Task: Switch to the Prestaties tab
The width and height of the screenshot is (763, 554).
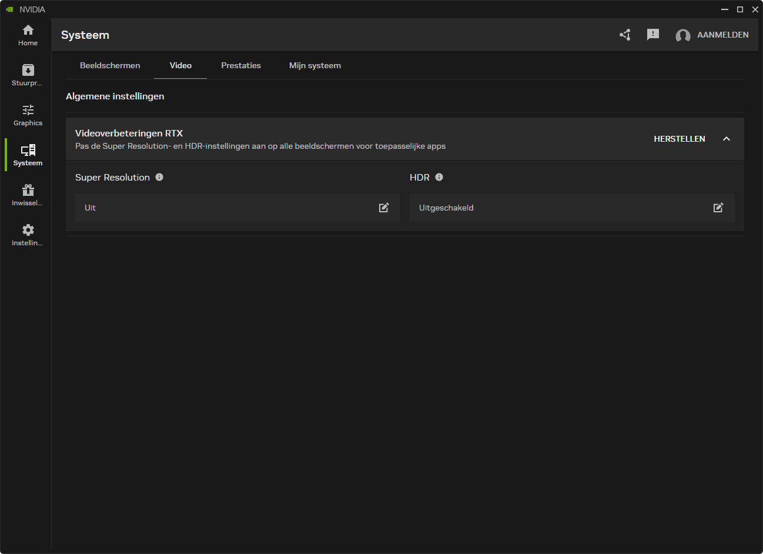Action: pos(241,65)
